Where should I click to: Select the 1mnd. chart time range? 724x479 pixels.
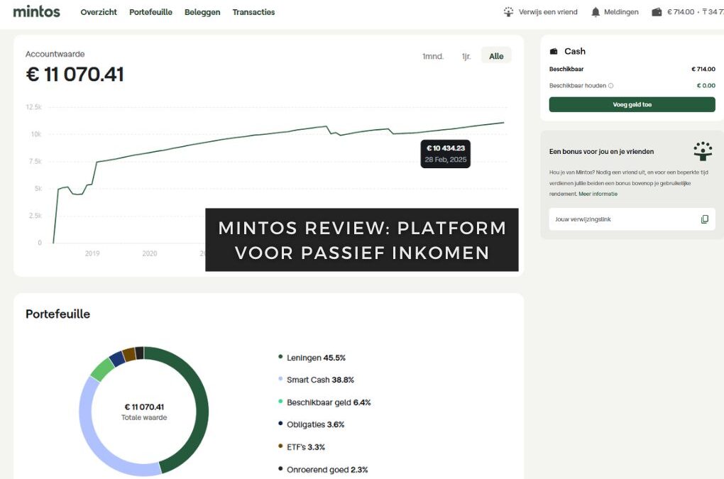433,55
